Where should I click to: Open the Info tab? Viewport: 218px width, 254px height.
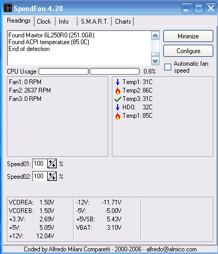[64, 22]
